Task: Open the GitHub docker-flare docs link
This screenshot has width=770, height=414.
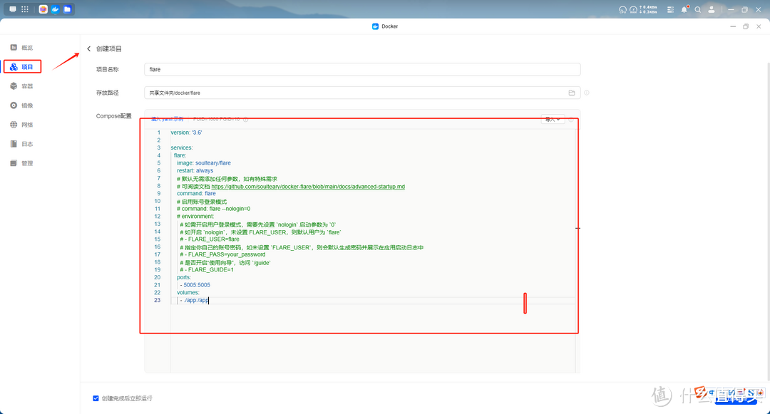Action: (308, 186)
